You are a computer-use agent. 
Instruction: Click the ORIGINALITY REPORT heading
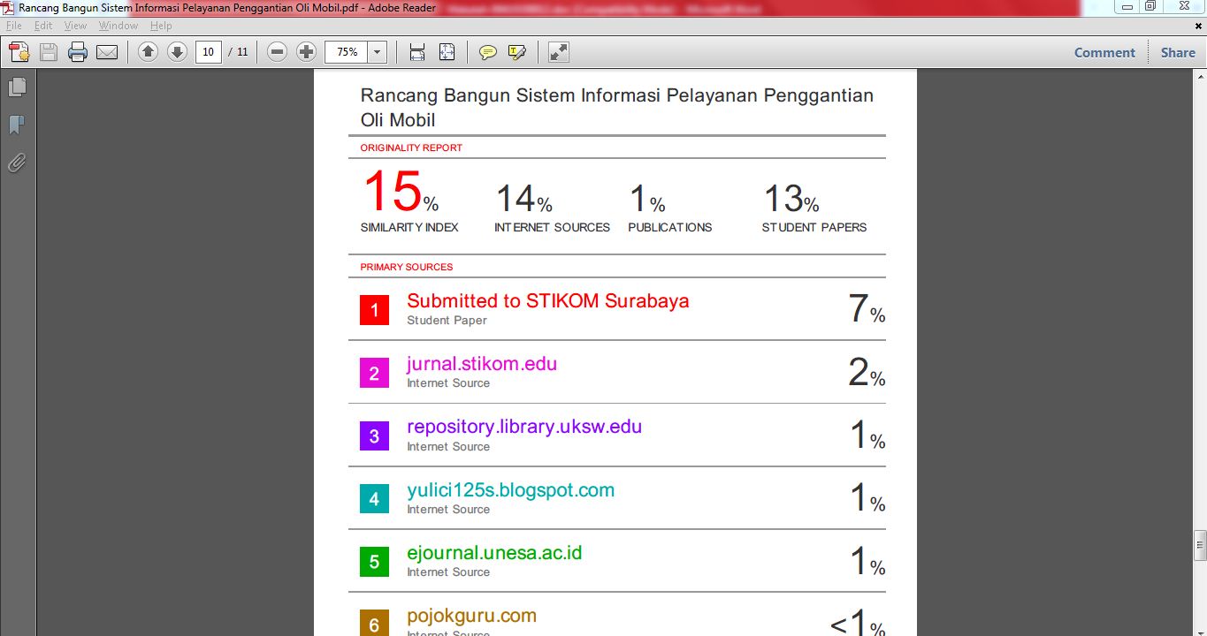tap(411, 148)
